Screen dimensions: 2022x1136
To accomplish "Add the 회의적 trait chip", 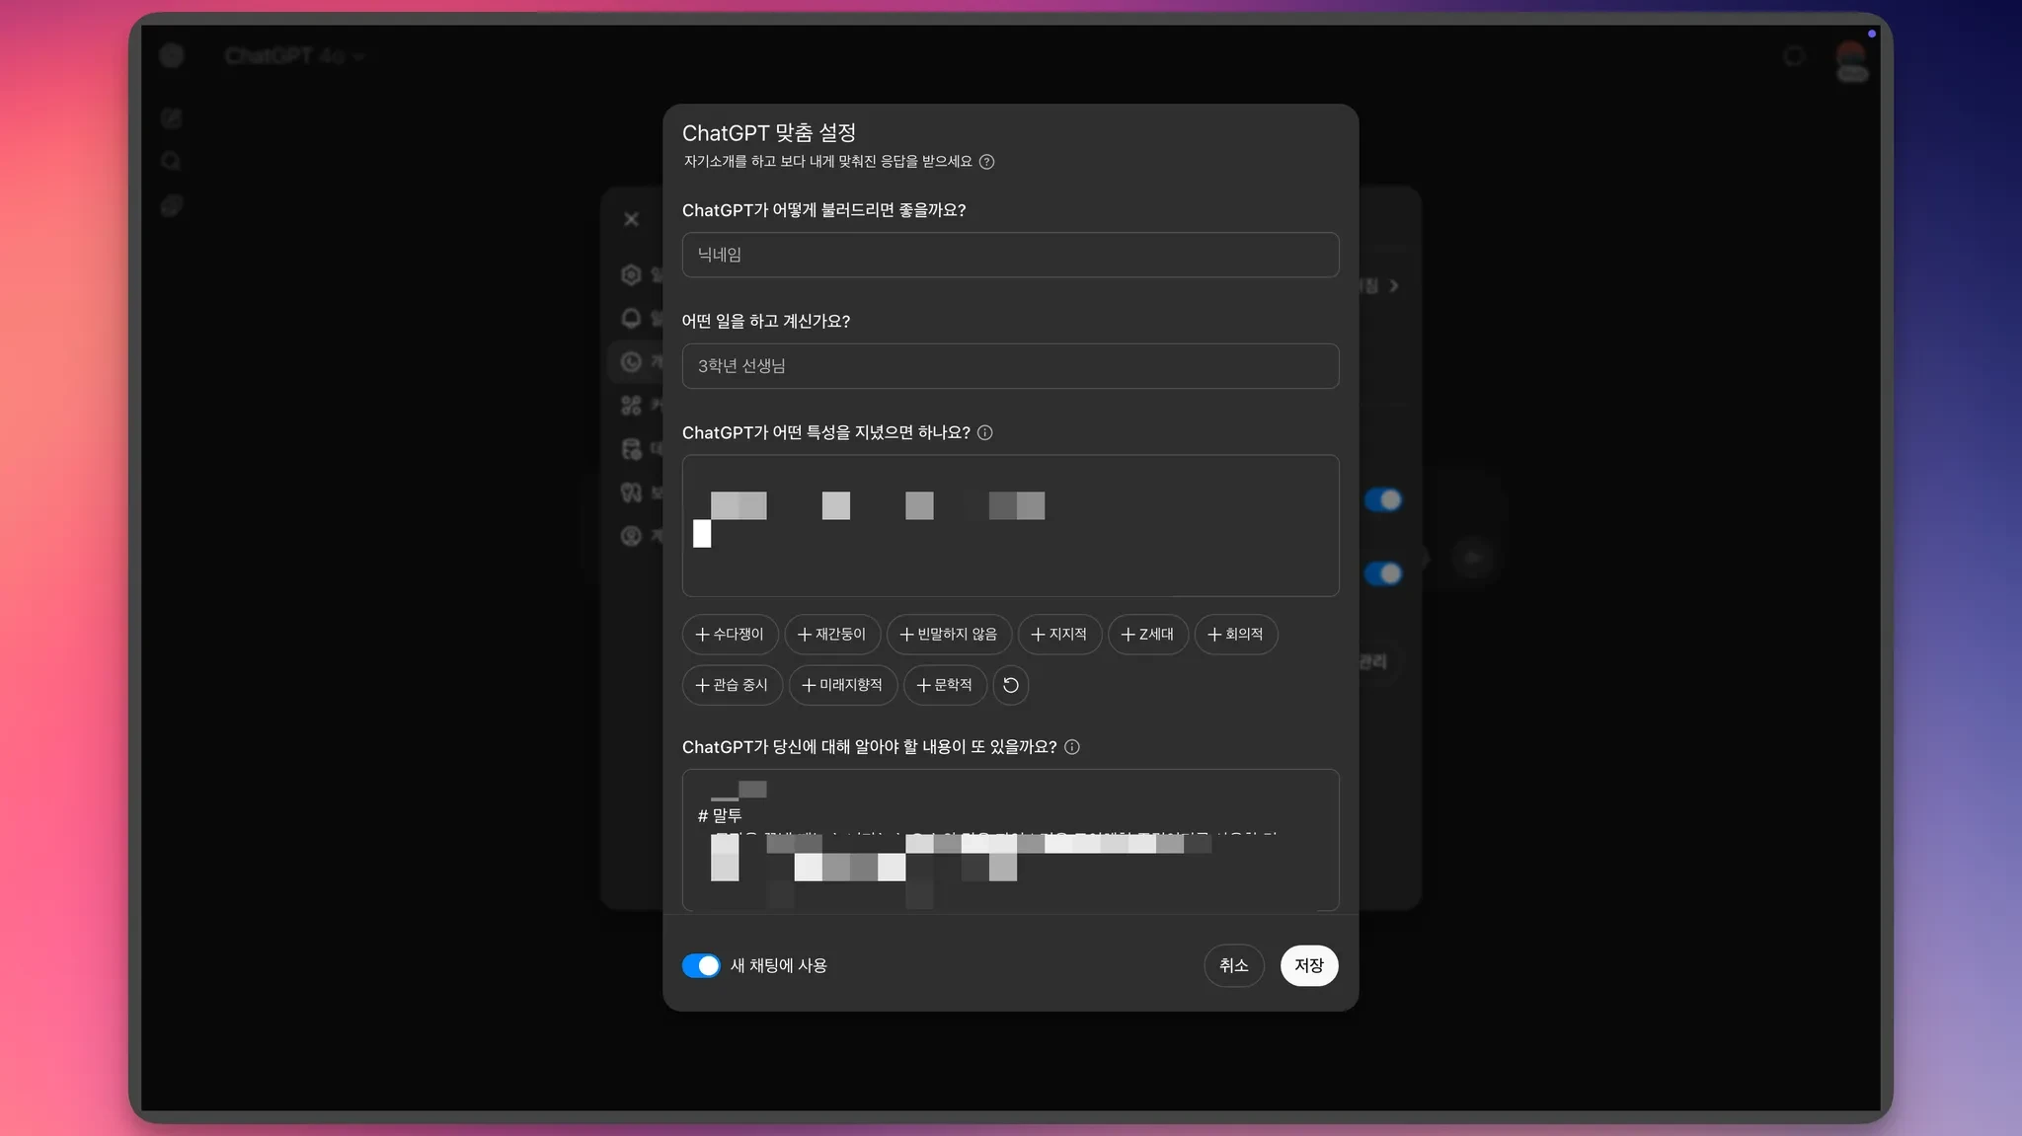I will click(1236, 635).
